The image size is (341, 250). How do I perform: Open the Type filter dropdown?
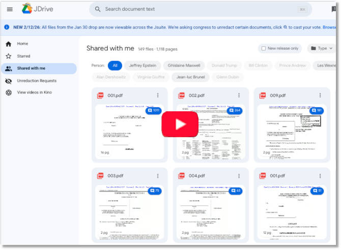(321, 48)
